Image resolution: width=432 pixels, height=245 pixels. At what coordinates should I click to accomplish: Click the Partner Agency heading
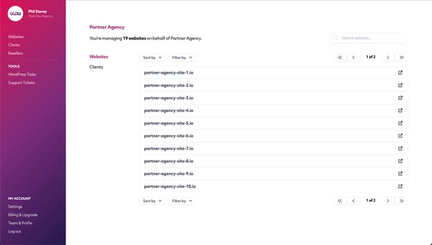pos(107,27)
